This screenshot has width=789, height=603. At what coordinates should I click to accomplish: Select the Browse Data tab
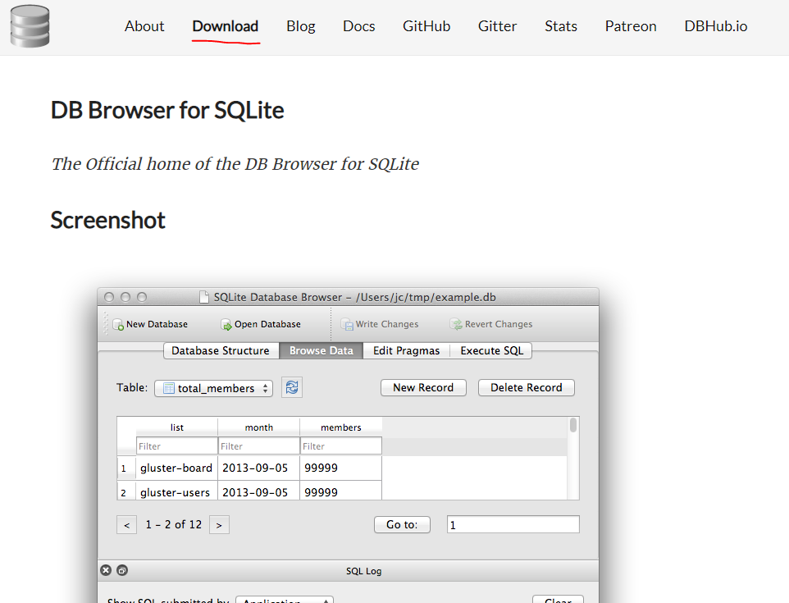point(321,350)
